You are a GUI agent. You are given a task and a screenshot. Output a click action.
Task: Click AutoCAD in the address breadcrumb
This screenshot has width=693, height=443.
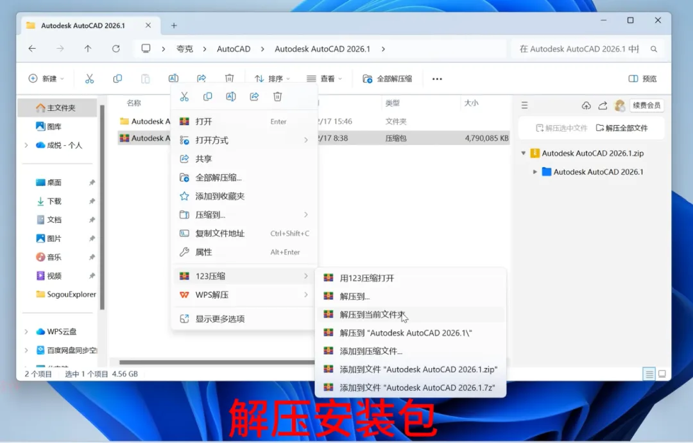click(234, 49)
